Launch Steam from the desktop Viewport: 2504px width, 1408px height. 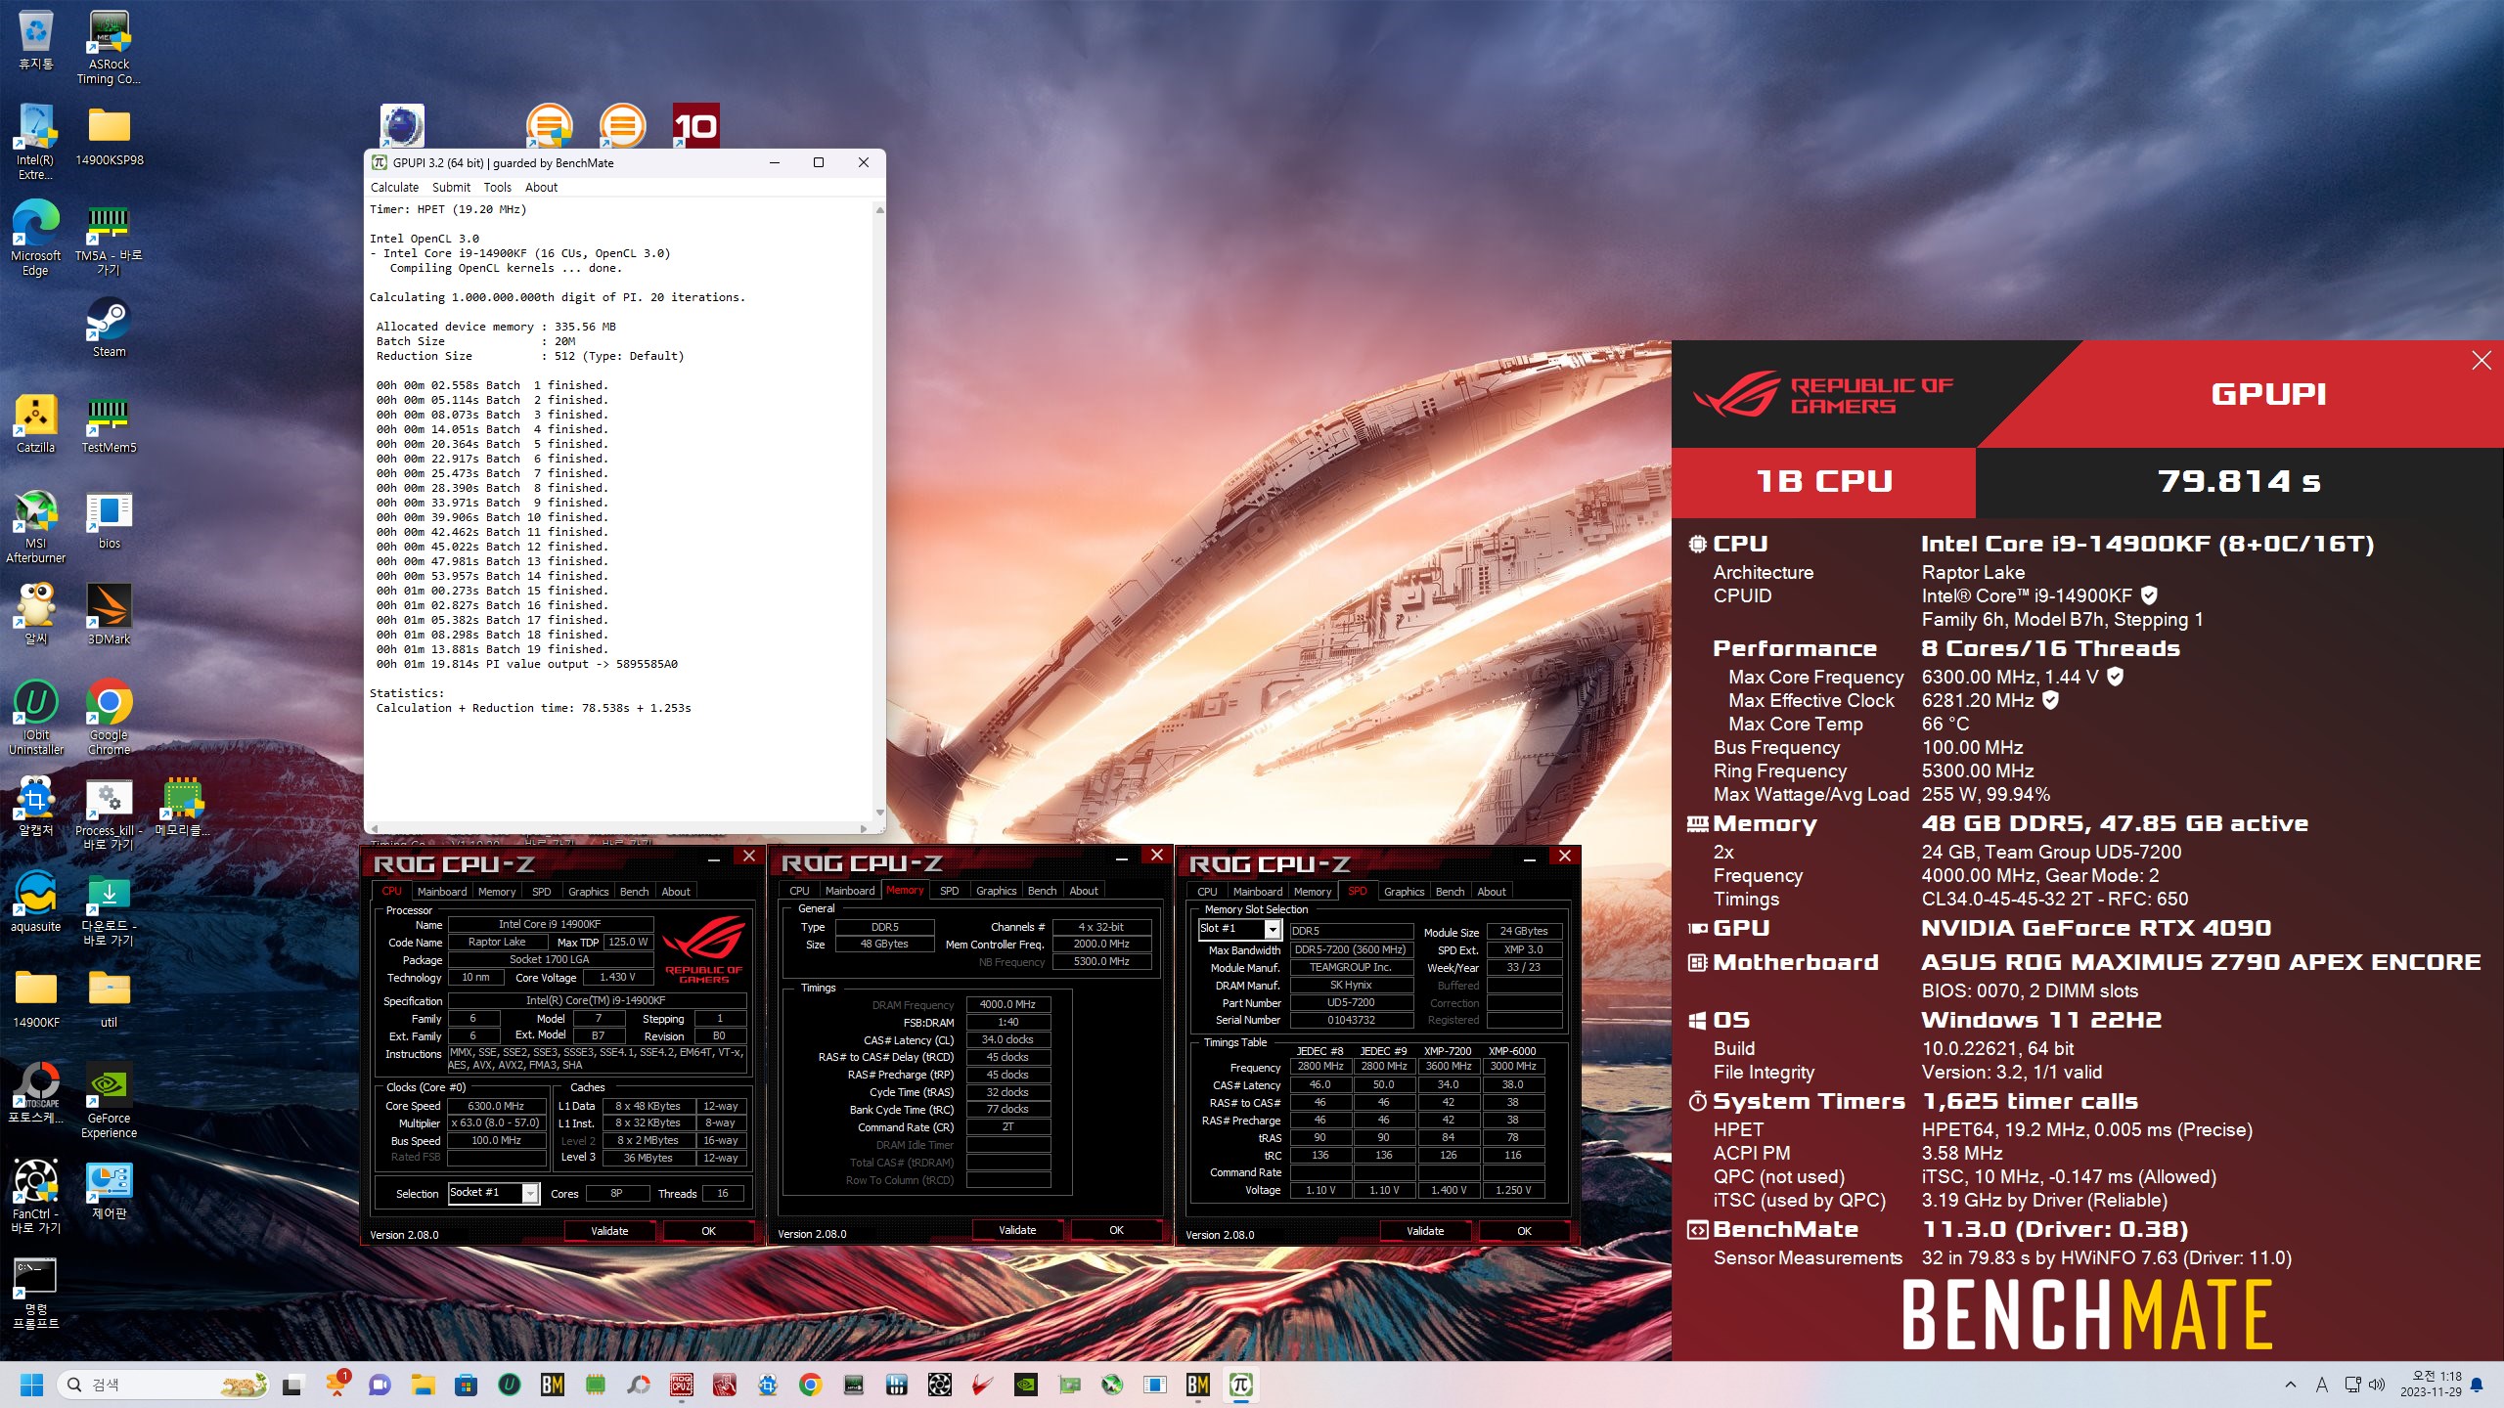click(x=109, y=328)
